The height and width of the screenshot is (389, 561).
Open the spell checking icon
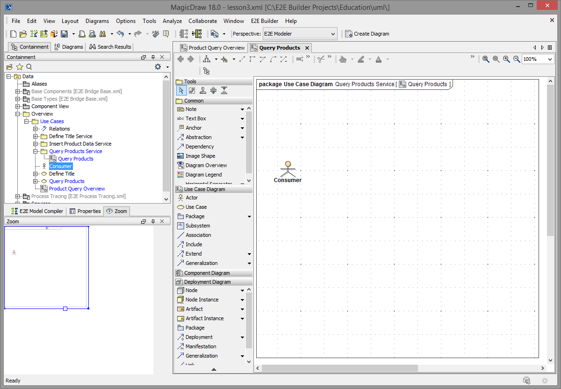pyautogui.click(x=155, y=33)
